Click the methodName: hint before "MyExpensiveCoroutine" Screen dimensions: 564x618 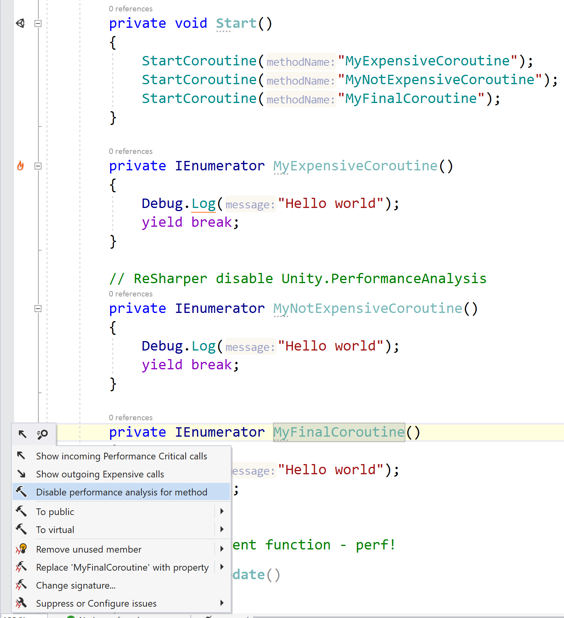coord(301,61)
